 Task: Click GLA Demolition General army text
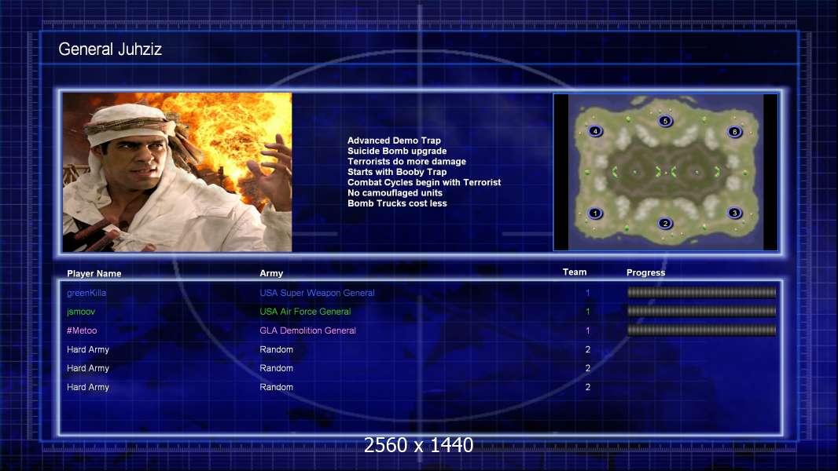308,330
